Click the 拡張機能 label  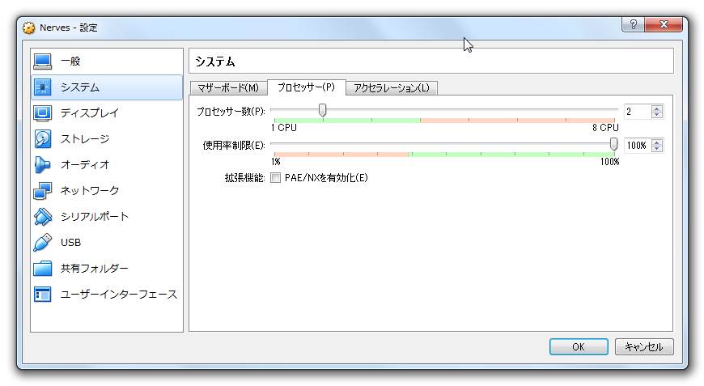244,178
